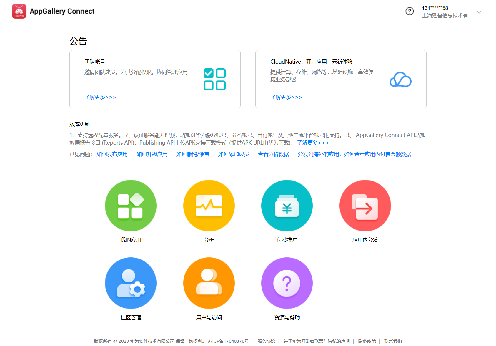Open the 用户与访问 orange icon
The image size is (496, 346).
pyautogui.click(x=209, y=283)
